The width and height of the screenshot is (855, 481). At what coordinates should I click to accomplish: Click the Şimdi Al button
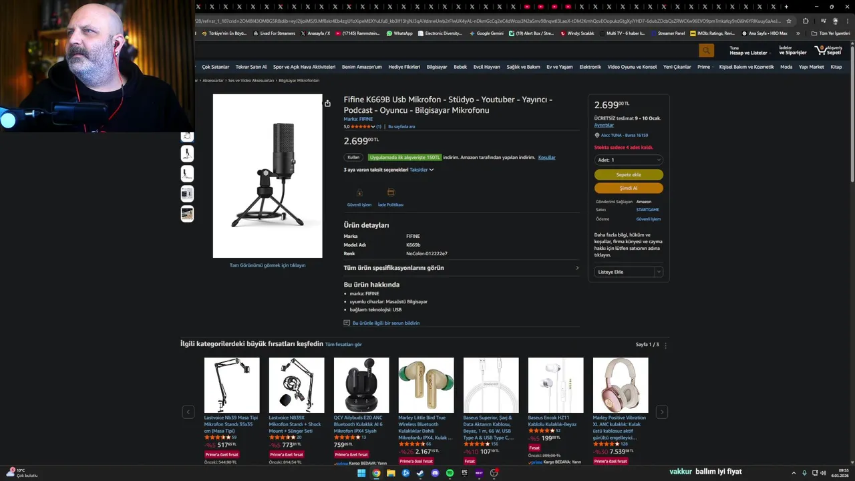click(x=629, y=188)
